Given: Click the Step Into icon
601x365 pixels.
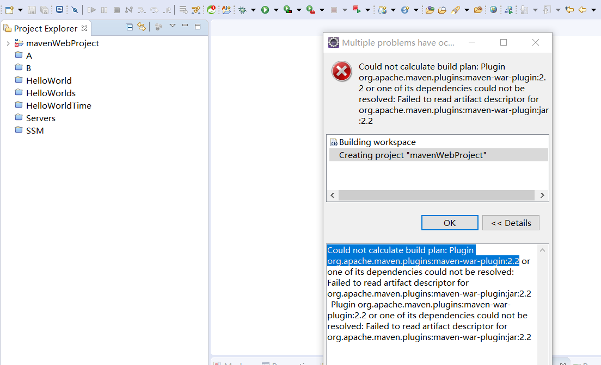Looking at the screenshot, I should (142, 10).
